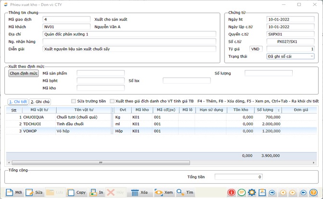Enable the Sửa trường tiền checkbox
Image resolution: width=323 pixels, height=199 pixels.
tap(74, 101)
